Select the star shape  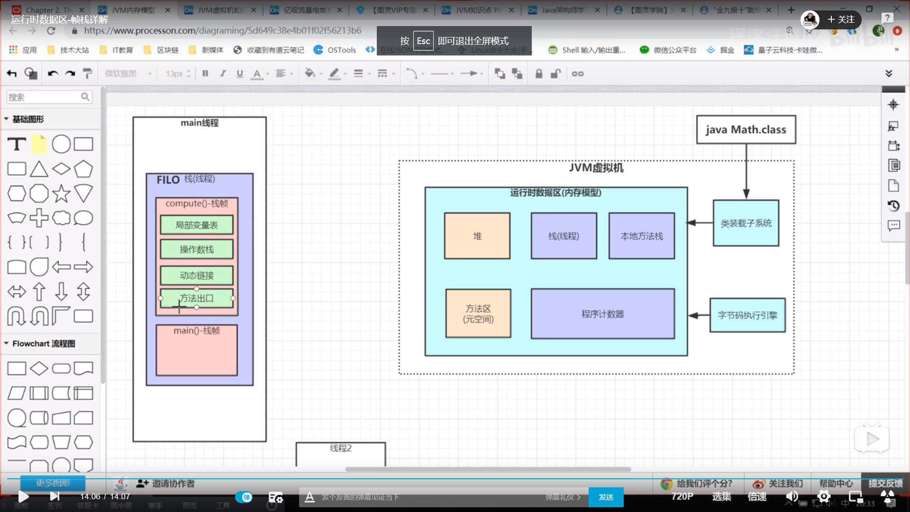61,193
